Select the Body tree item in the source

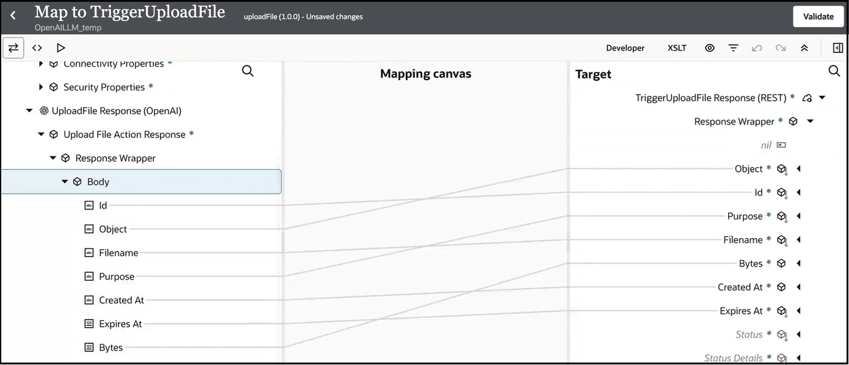click(x=98, y=181)
